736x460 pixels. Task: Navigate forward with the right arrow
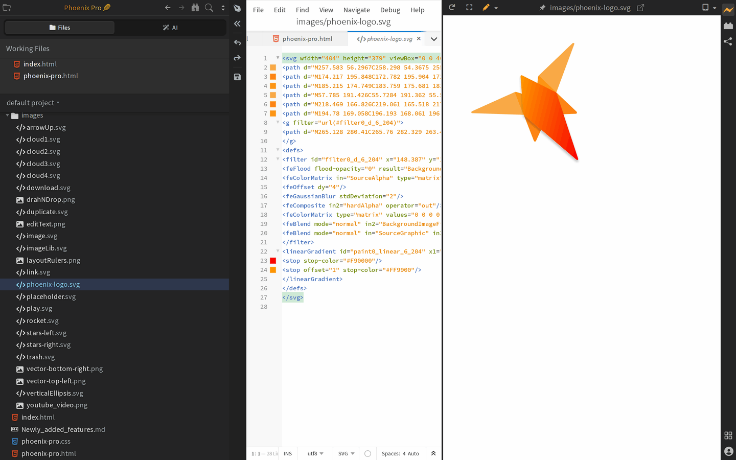coord(181,8)
